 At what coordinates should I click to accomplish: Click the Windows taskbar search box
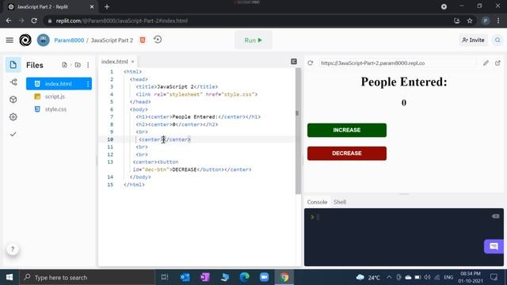click(x=87, y=277)
